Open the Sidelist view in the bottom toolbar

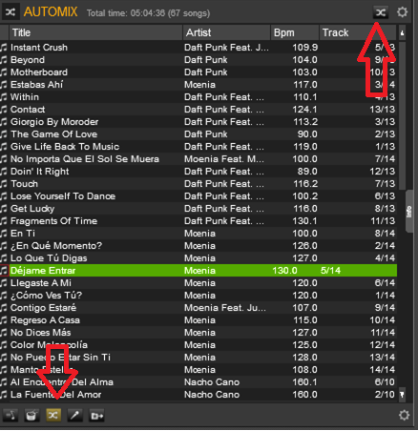point(10,416)
